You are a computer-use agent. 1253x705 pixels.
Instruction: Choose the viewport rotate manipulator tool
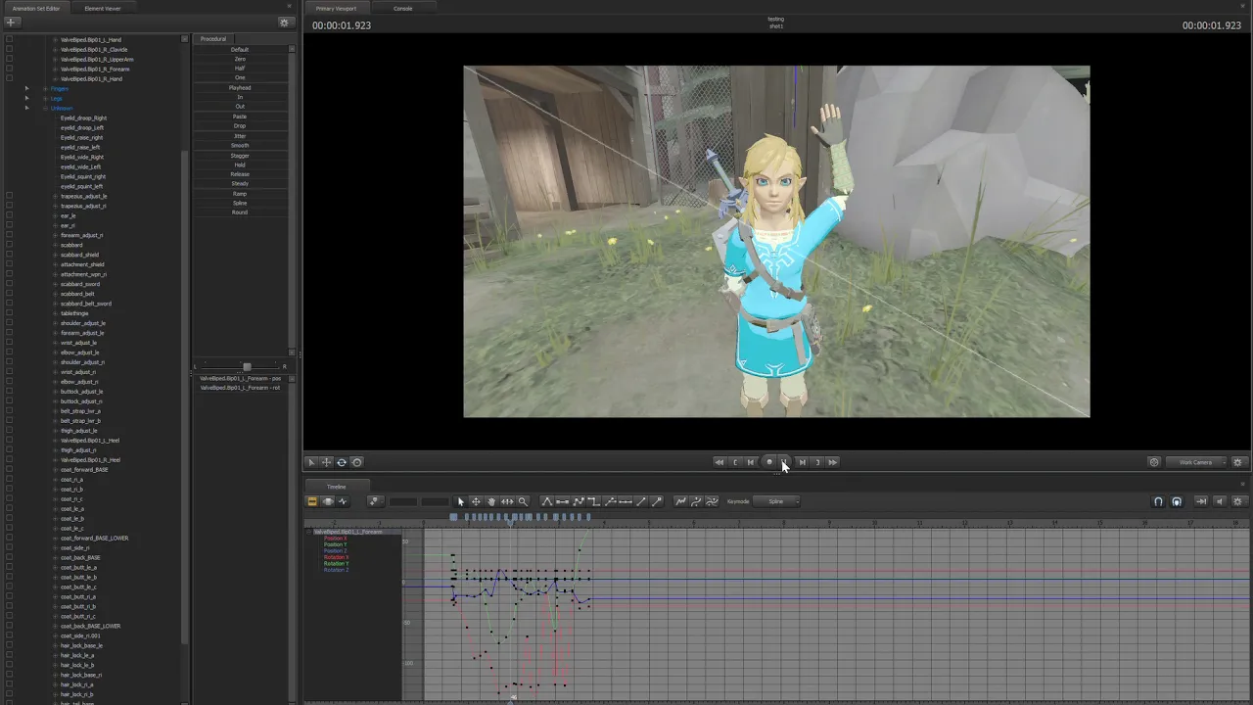point(342,462)
